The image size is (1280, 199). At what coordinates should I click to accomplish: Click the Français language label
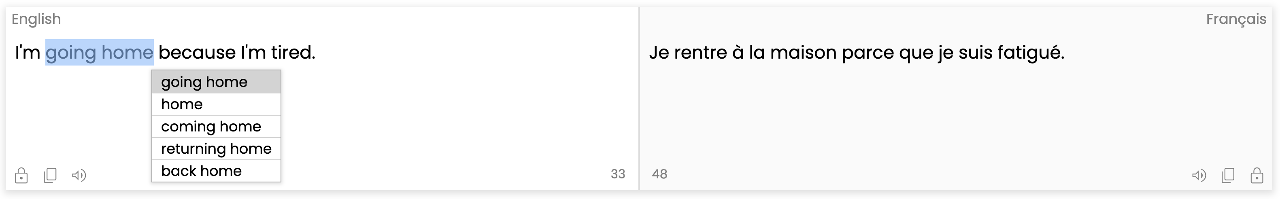coord(1236,19)
